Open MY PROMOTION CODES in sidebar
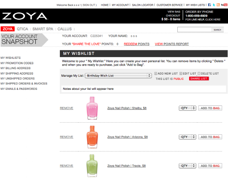The image size is (228, 180). click(x=17, y=63)
